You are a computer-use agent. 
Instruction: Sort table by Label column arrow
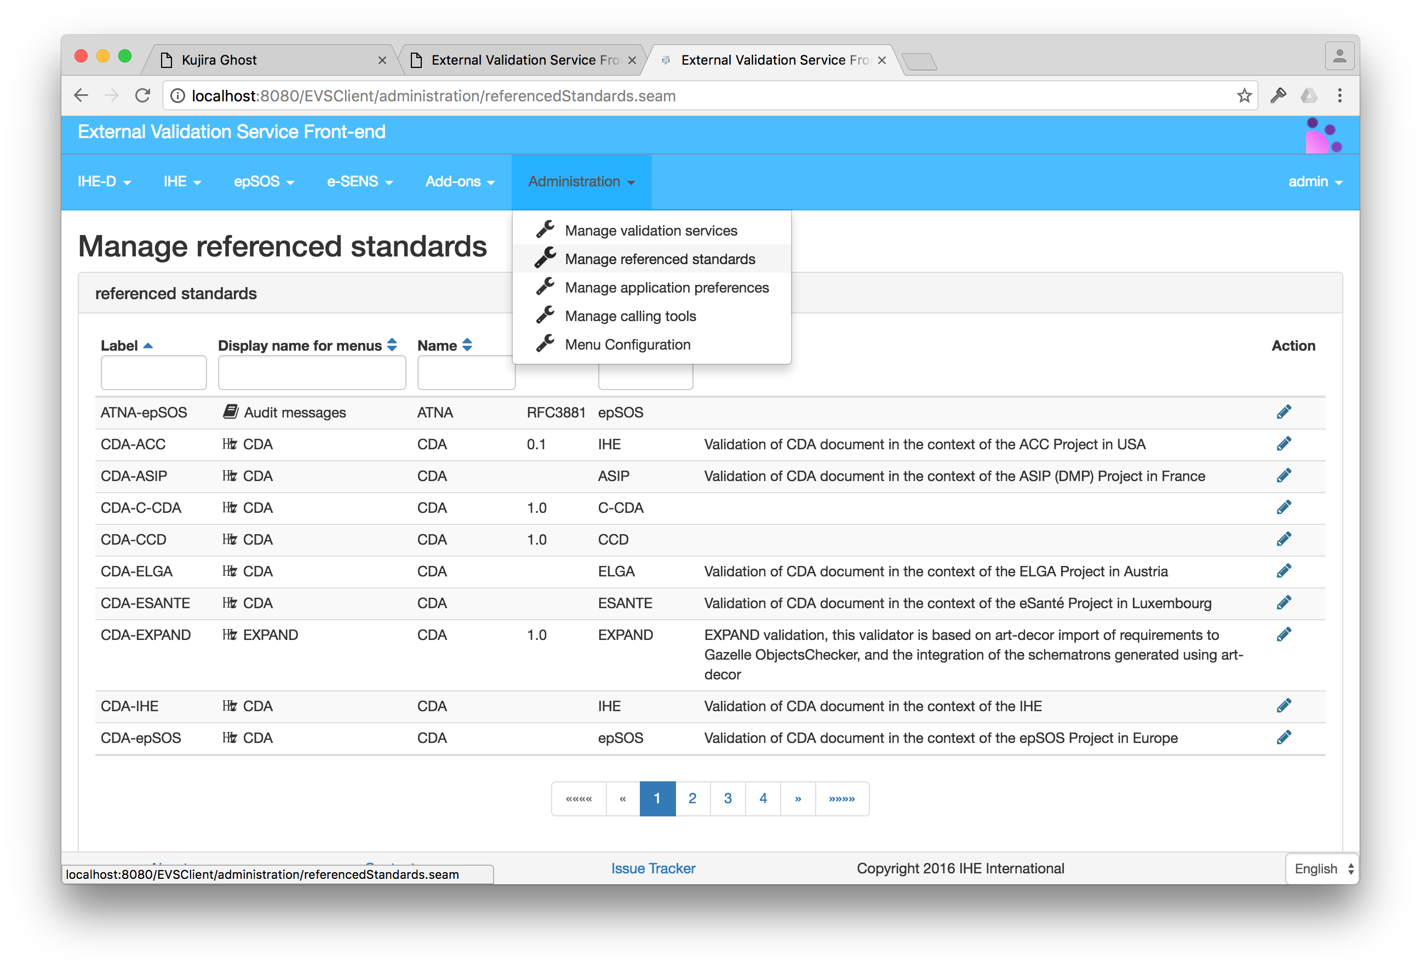tap(147, 346)
